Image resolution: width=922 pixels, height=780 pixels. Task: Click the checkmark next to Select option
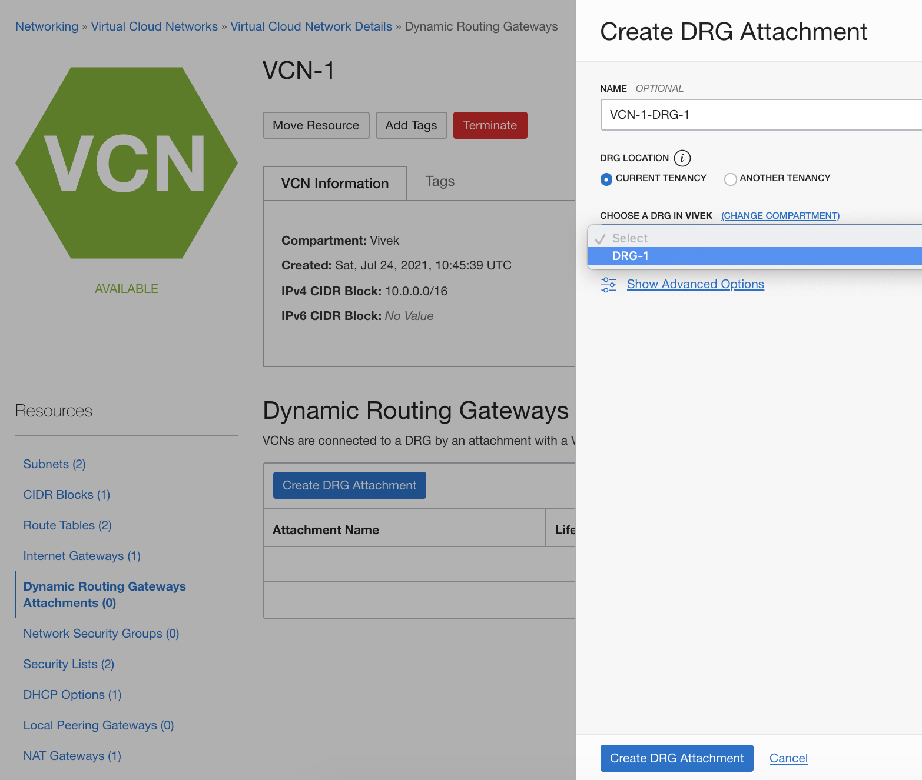tap(600, 238)
